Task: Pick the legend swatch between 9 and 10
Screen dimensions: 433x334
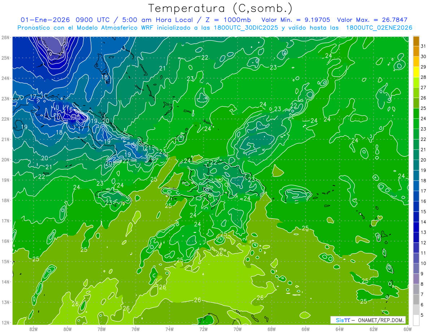Action: [416, 268]
